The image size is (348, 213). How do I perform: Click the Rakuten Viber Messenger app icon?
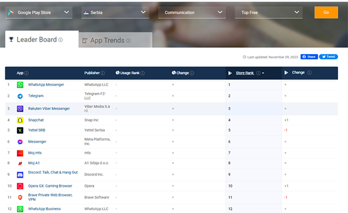(x=20, y=108)
